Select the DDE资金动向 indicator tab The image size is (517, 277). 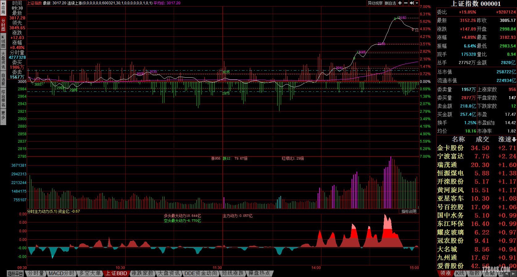point(201,273)
